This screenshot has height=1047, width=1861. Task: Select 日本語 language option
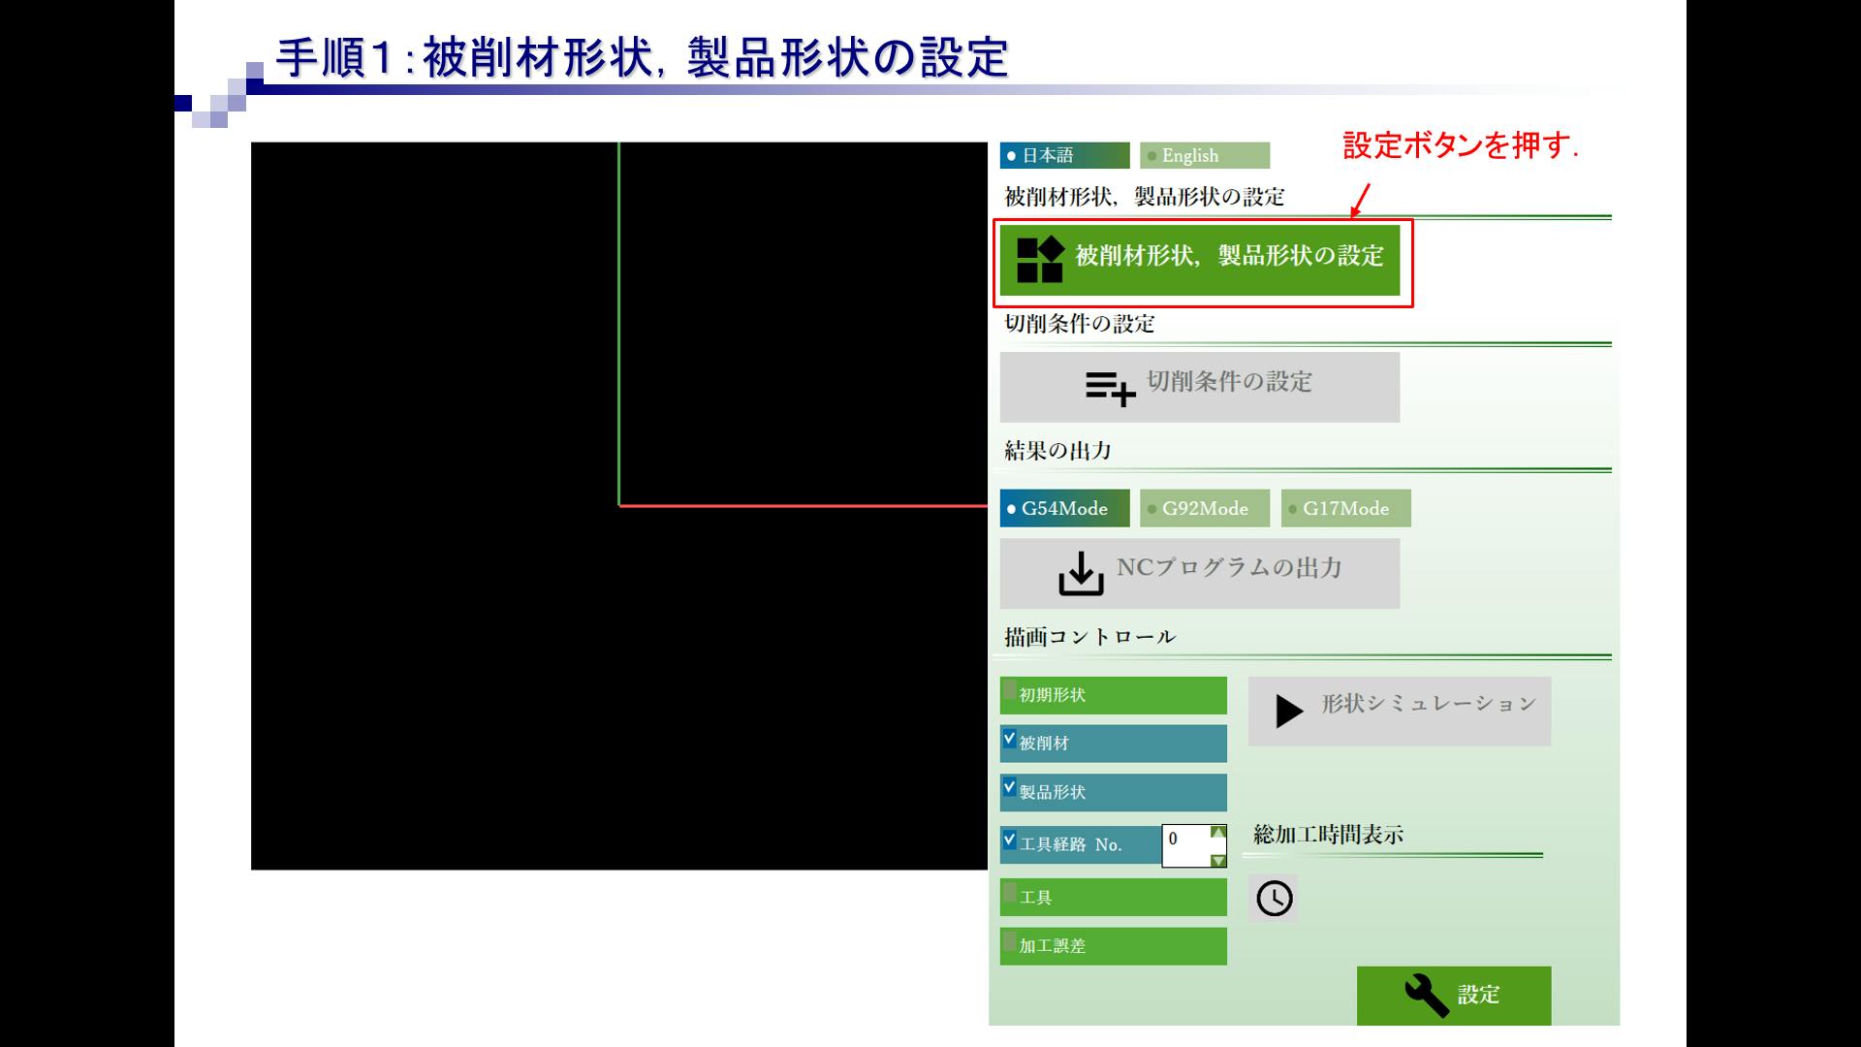(1064, 156)
